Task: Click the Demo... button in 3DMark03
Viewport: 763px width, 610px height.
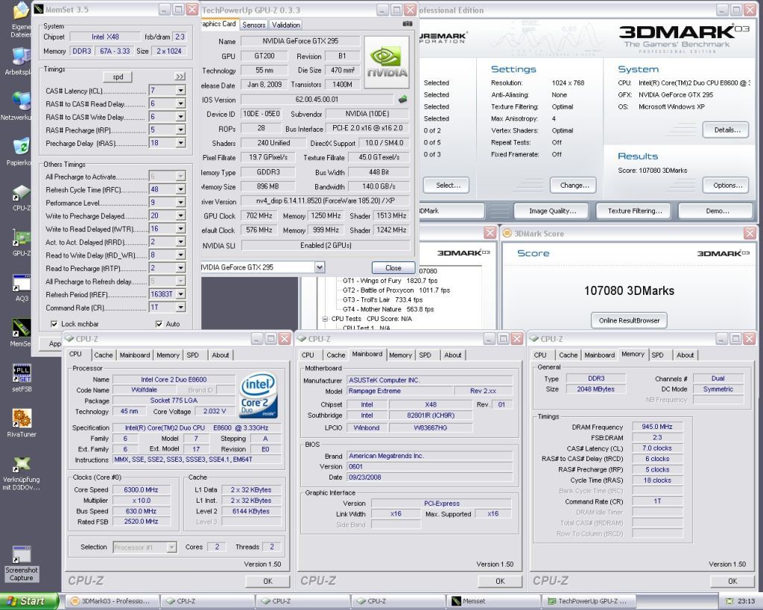Action: [x=718, y=211]
